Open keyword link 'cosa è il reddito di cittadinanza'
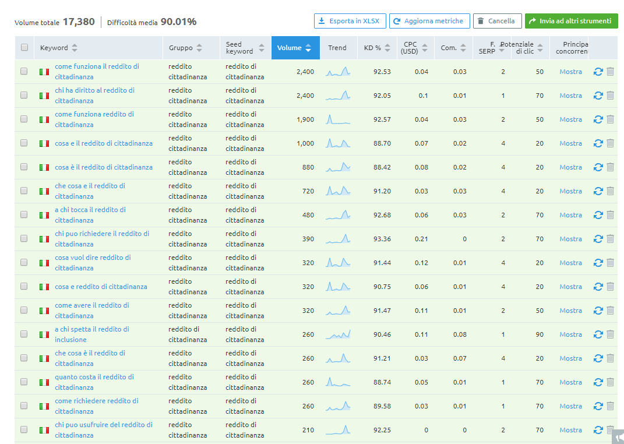 (x=104, y=167)
